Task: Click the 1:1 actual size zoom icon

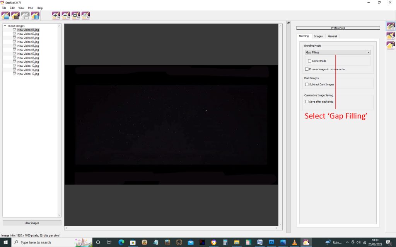Action: 85,15
